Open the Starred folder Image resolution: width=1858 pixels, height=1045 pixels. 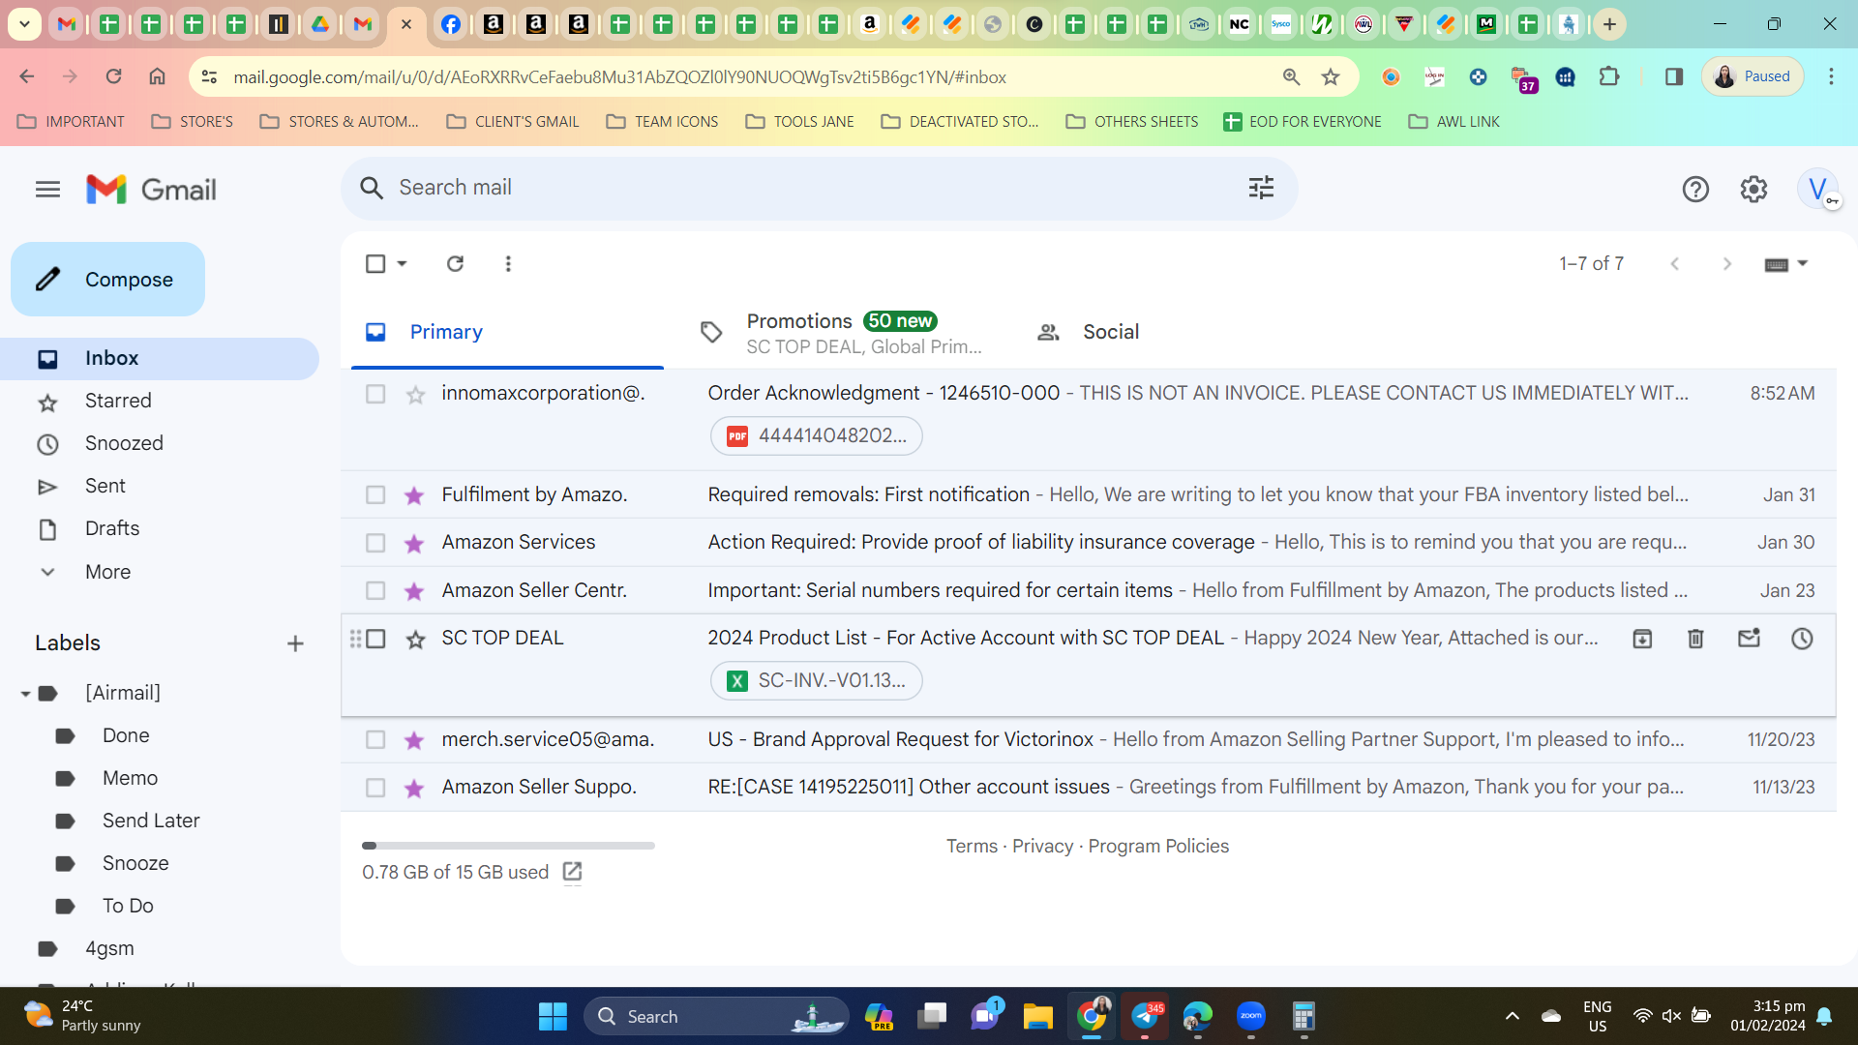pos(118,401)
